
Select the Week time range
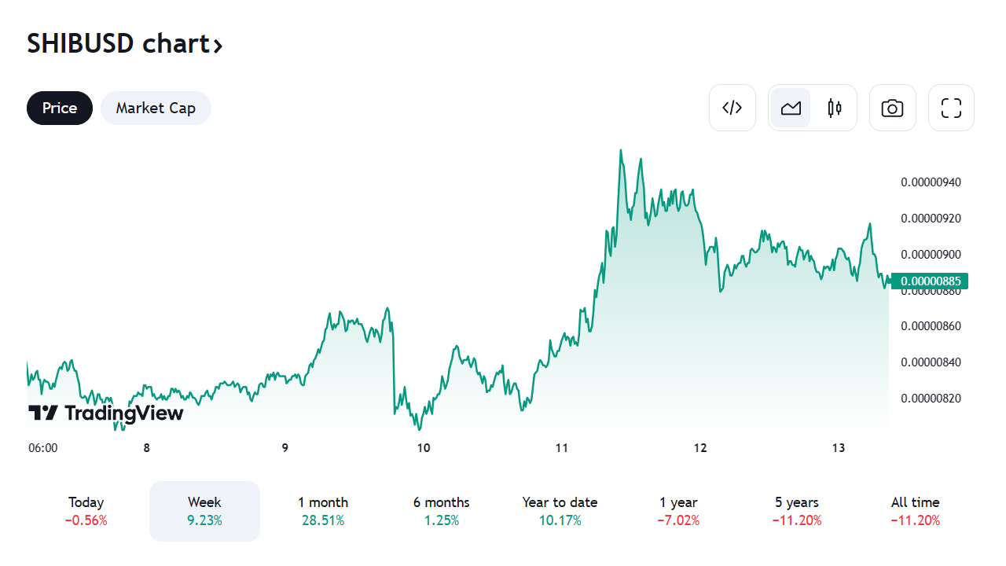click(204, 511)
